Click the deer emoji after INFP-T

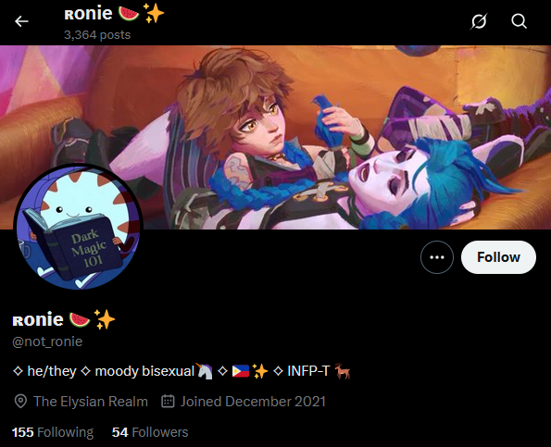[x=343, y=371]
